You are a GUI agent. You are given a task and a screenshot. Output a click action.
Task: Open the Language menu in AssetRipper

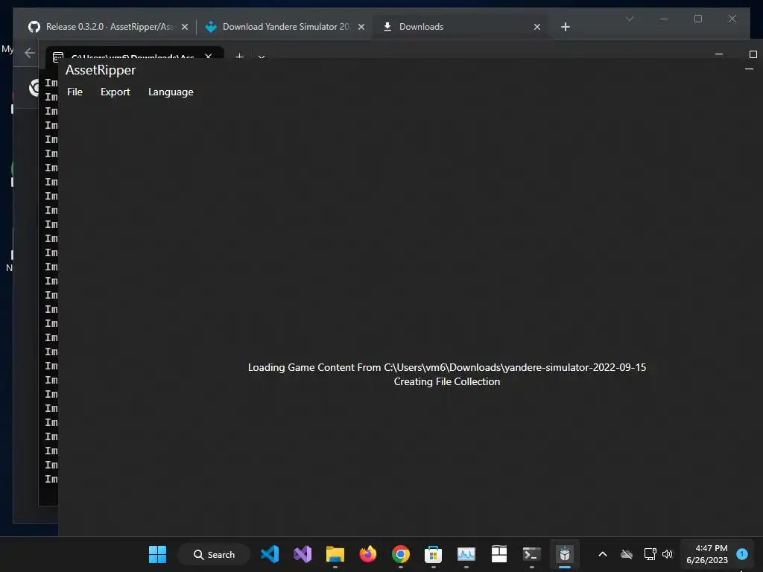pyautogui.click(x=171, y=92)
